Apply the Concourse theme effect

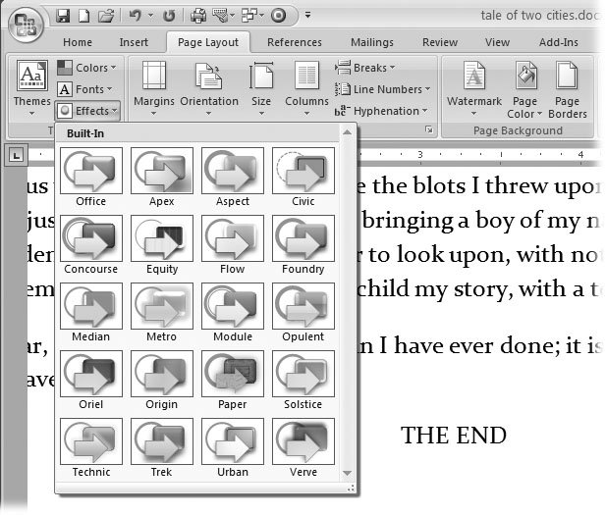click(x=91, y=245)
